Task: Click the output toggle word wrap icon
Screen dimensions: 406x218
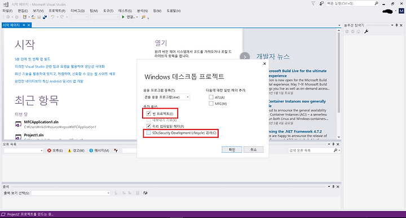Action: pyautogui.click(x=145, y=193)
